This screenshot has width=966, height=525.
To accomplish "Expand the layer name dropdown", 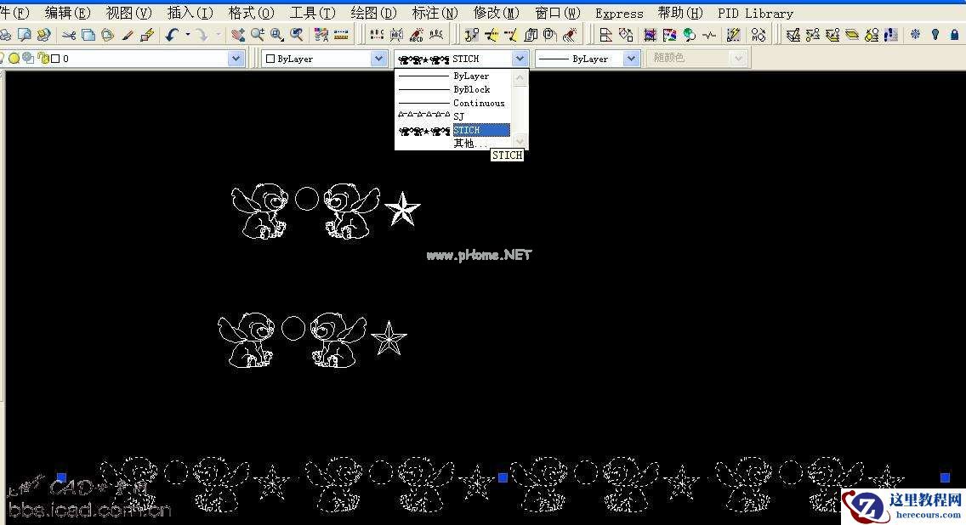I will tap(236, 59).
